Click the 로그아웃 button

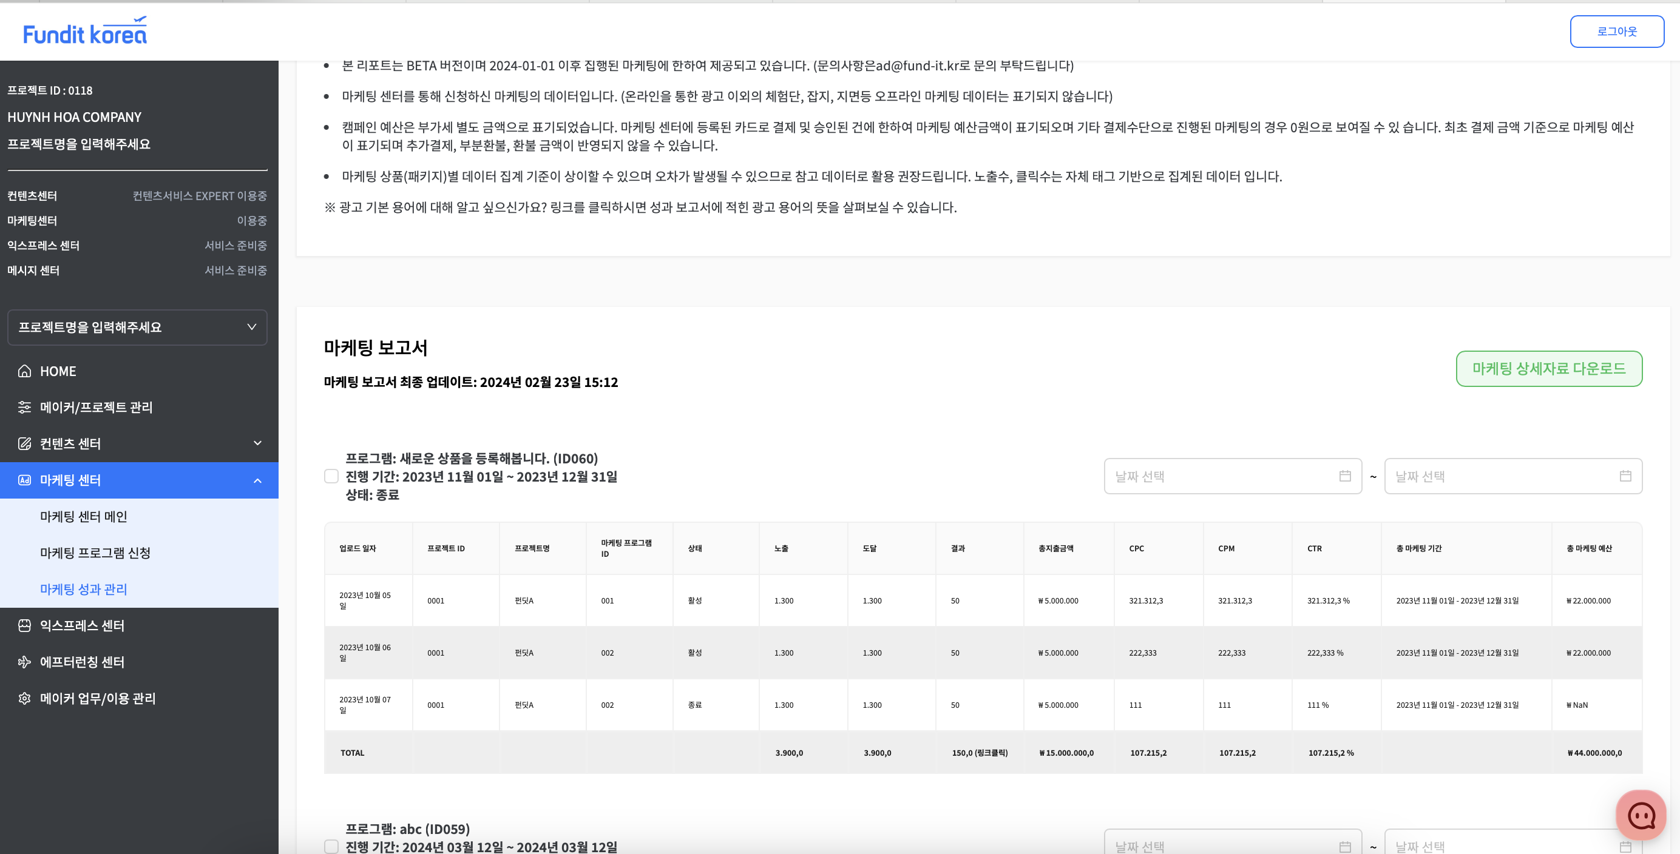click(x=1616, y=32)
